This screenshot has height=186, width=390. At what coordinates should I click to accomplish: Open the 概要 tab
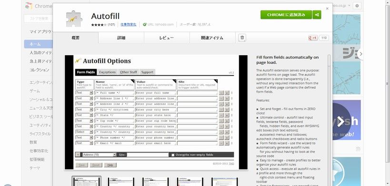(76, 38)
